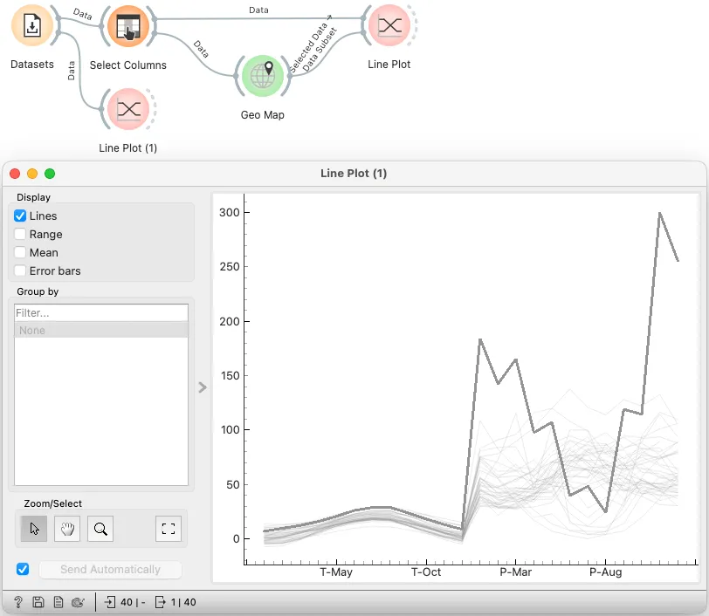Uncheck the Lines display checkbox
This screenshot has width=709, height=616.
20,216
